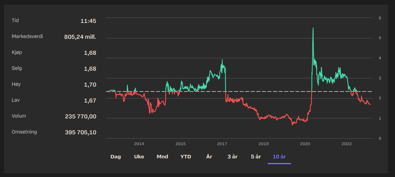Image resolution: width=395 pixels, height=177 pixels.
Task: Click the Selg label
Action: 17,68
